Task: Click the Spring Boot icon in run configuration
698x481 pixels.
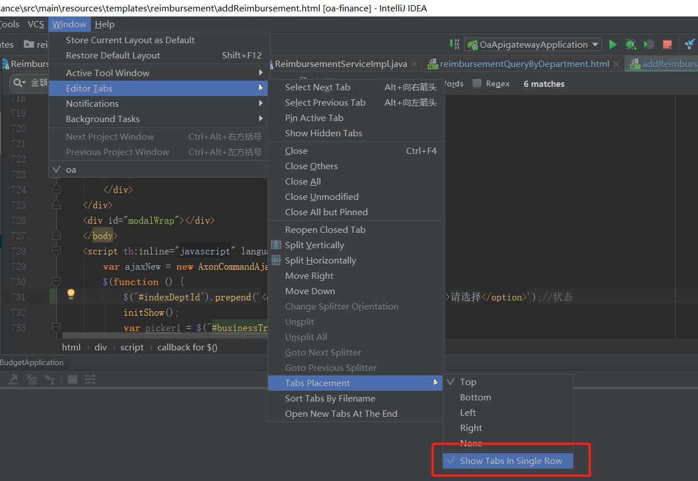Action: 472,44
